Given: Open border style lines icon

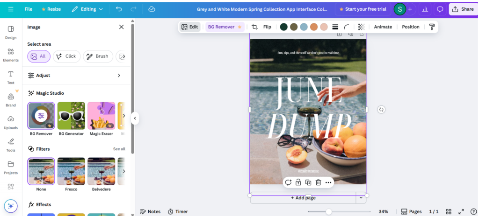Looking at the screenshot, I should coord(335,27).
